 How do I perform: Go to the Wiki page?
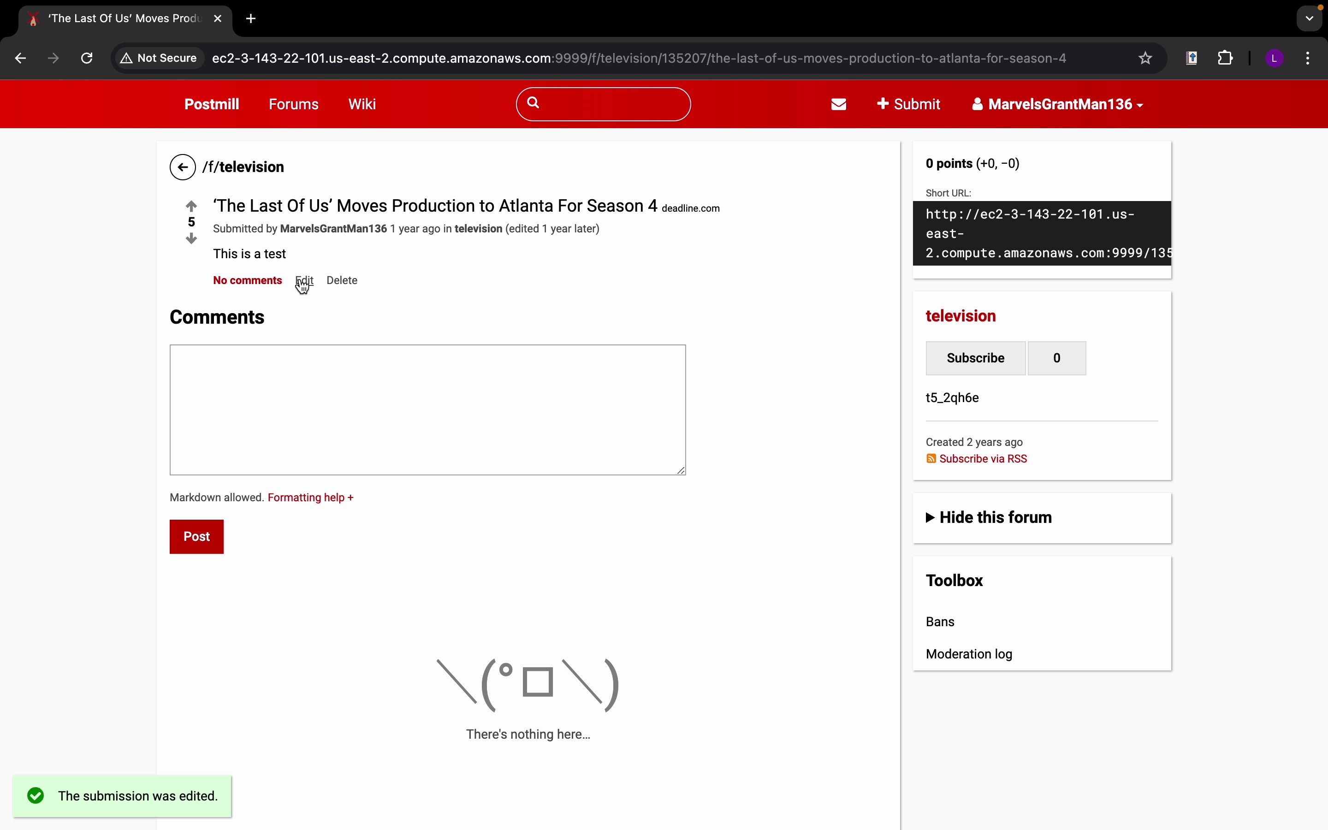point(362,104)
